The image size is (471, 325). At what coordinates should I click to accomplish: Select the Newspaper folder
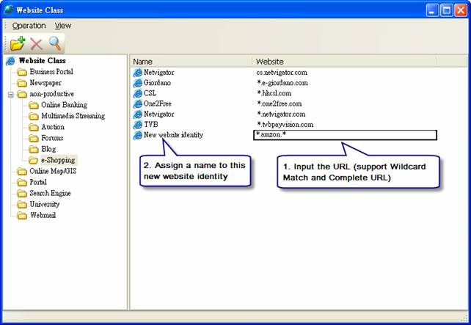[45, 83]
